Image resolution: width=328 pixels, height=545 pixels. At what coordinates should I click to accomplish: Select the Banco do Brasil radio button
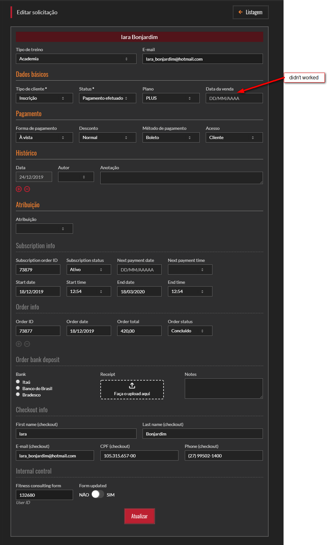coord(18,388)
